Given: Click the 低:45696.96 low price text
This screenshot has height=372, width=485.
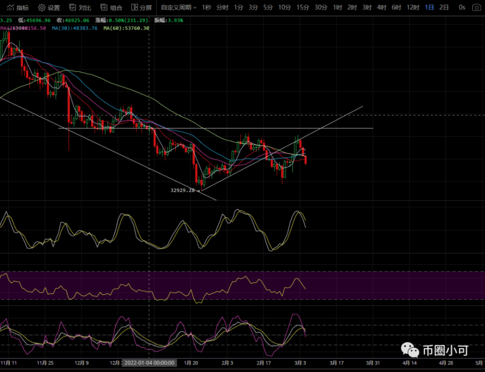Looking at the screenshot, I should [x=34, y=20].
